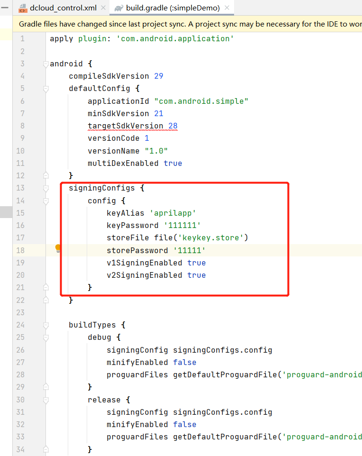Close the build.gradle (:simpleDemo) tab
This screenshot has height=456, width=362.
click(x=227, y=8)
